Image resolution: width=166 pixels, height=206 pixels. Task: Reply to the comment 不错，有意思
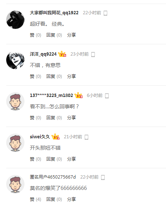(x=54, y=76)
